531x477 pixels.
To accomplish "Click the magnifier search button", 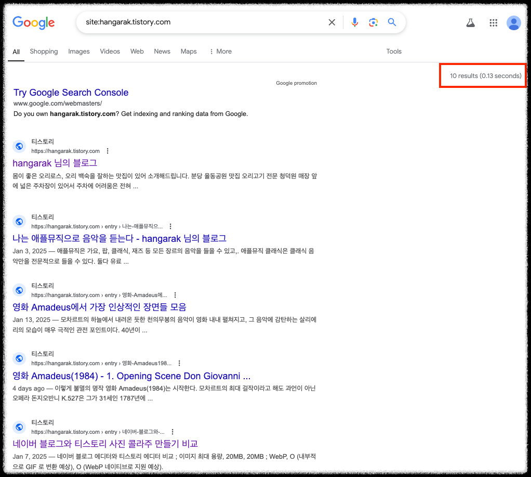I will coord(392,22).
